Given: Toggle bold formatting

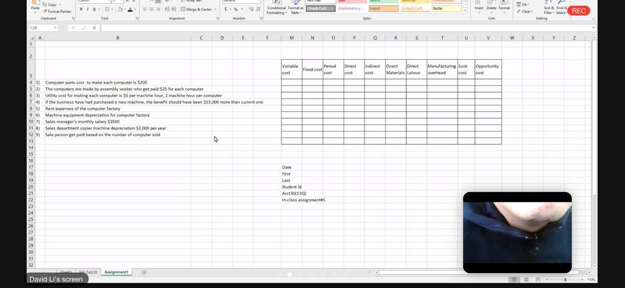Looking at the screenshot, I should click(81, 9).
